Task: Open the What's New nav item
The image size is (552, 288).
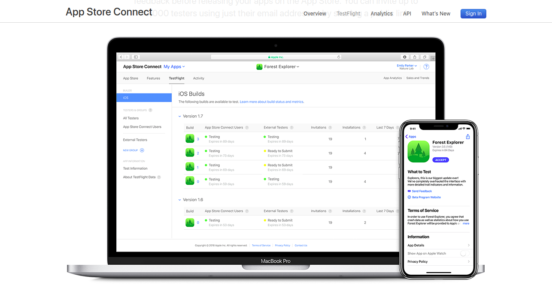Action: pyautogui.click(x=436, y=14)
